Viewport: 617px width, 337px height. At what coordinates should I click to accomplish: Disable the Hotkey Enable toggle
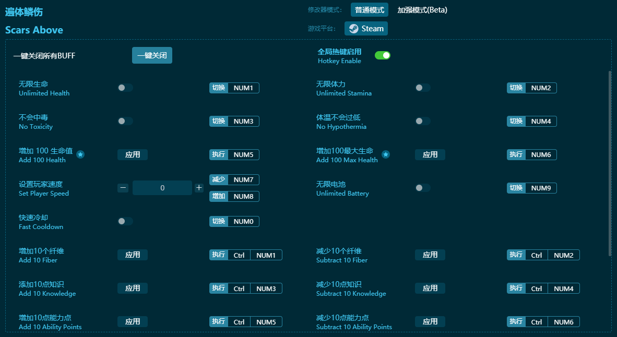[x=383, y=55]
